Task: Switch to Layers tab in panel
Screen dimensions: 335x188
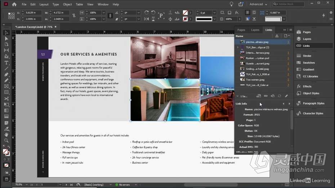Action: [255, 30]
